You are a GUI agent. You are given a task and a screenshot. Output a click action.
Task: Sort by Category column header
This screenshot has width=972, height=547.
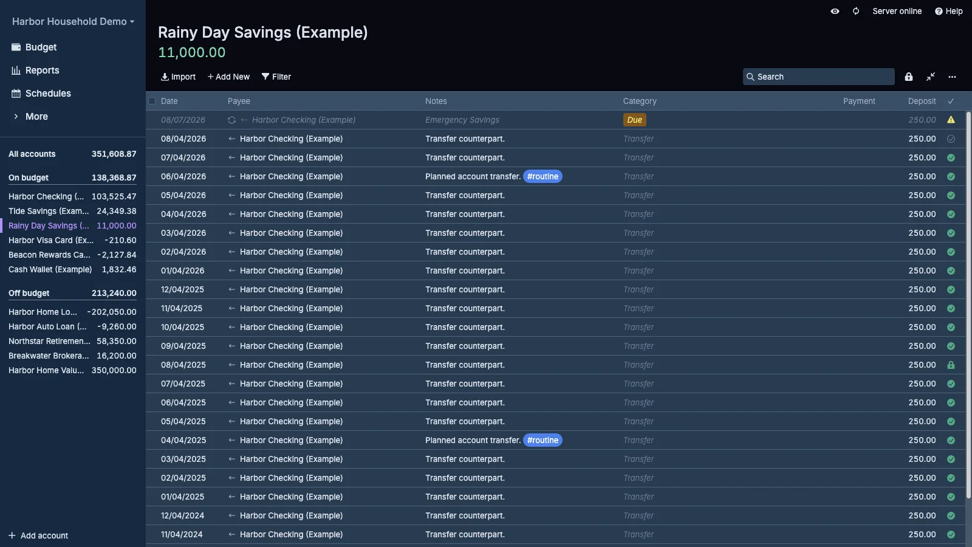640,101
